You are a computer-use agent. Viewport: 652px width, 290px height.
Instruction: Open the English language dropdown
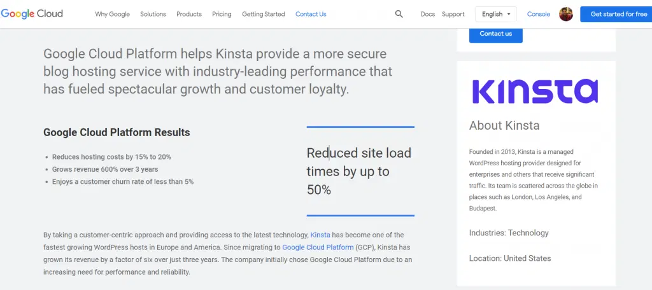coord(495,14)
